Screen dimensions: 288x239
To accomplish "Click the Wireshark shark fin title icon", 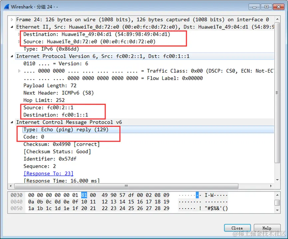I will (x=7, y=7).
